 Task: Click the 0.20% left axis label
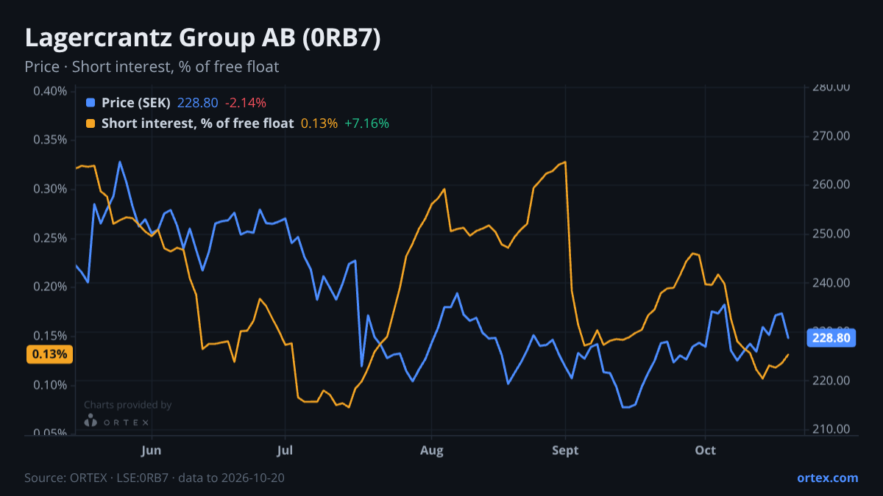(50, 287)
